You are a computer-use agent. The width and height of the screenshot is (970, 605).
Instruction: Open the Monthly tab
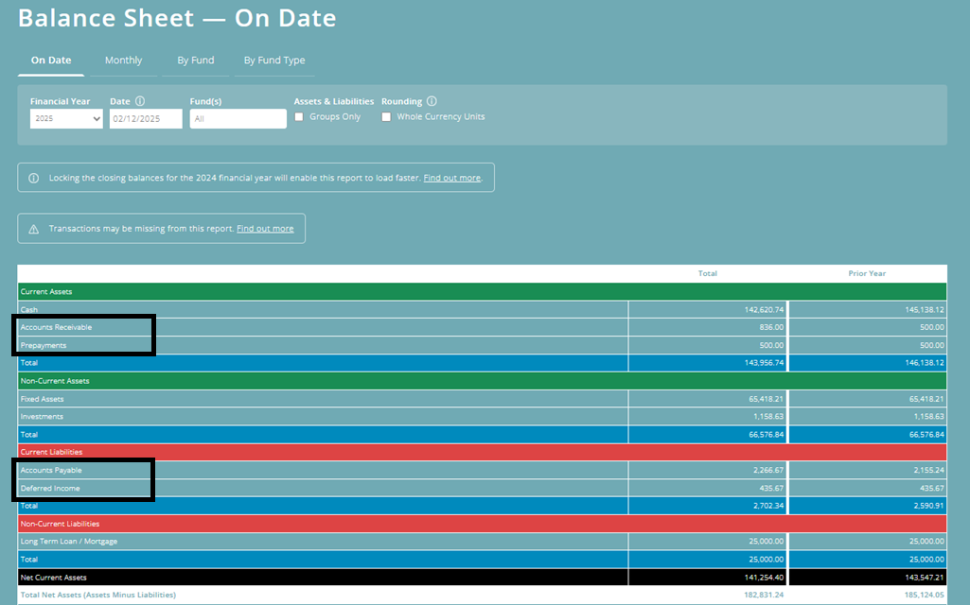click(123, 60)
